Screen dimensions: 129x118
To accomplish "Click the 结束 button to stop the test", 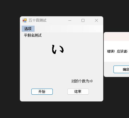I will [x=78, y=91].
